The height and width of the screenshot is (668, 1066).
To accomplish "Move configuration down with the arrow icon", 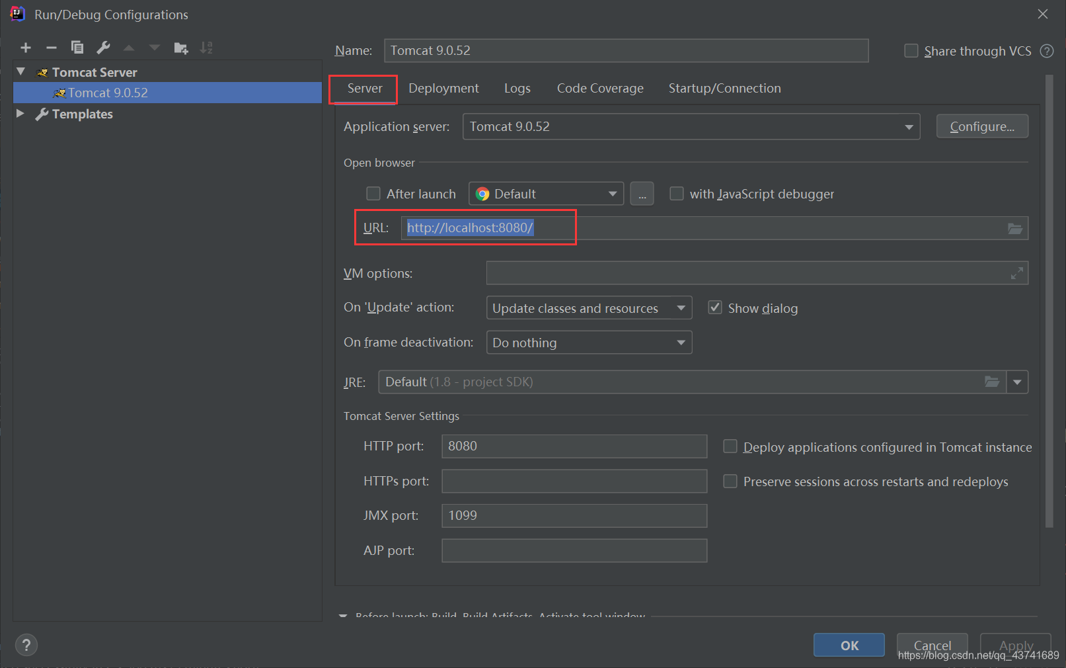I will click(155, 48).
